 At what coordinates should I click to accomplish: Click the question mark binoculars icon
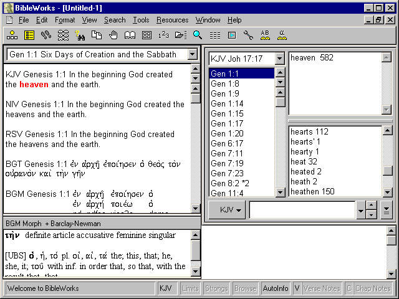(x=80, y=35)
